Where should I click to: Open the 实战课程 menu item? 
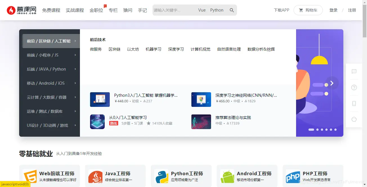pyautogui.click(x=75, y=10)
